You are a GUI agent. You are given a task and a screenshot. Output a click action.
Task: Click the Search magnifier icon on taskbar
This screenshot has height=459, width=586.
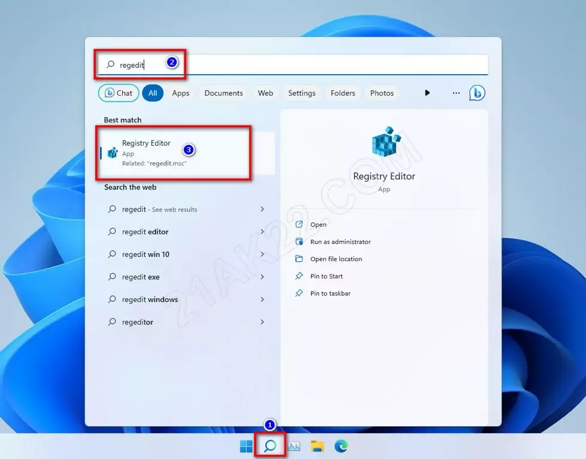point(270,446)
